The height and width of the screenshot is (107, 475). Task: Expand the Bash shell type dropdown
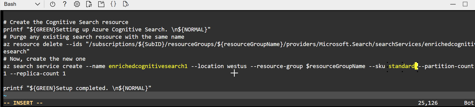(37, 4)
